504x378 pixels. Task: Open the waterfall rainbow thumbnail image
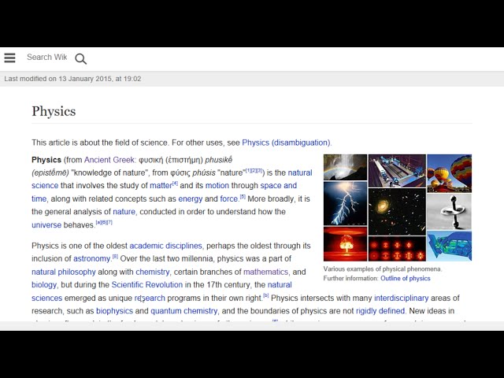(345, 167)
